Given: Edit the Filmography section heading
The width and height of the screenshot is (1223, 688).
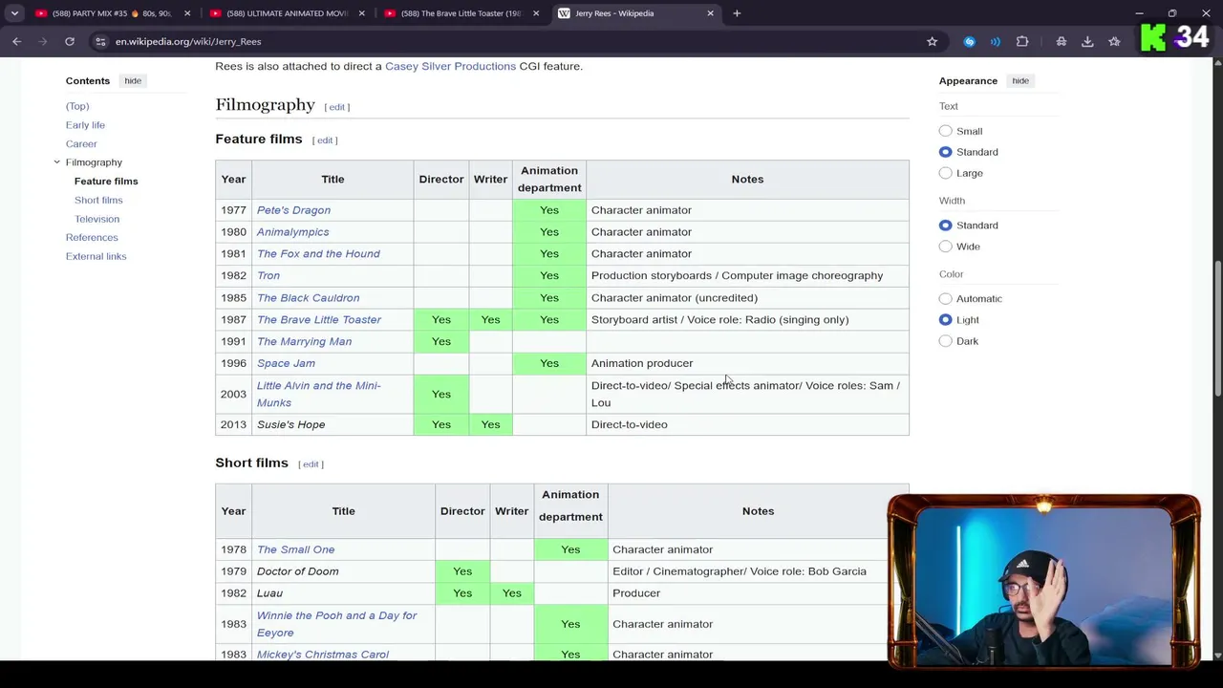Looking at the screenshot, I should pos(337,107).
